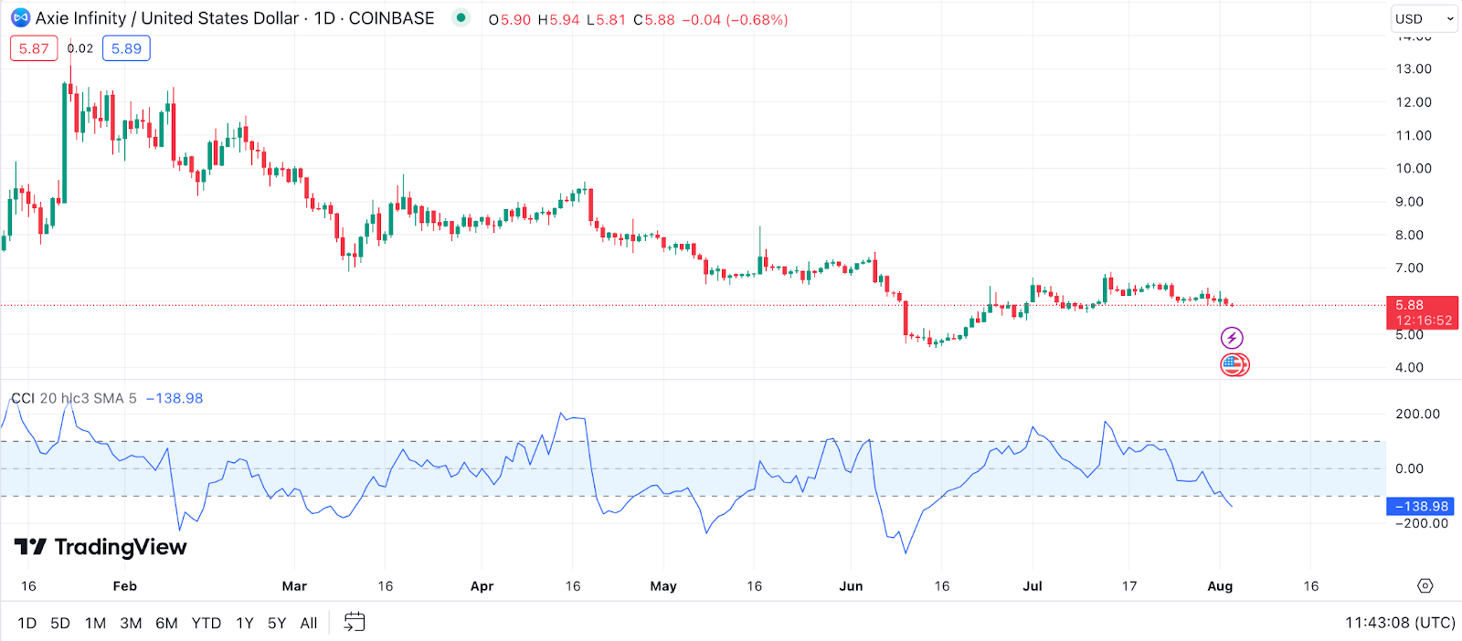Click the 17 date axis label

click(x=1129, y=586)
